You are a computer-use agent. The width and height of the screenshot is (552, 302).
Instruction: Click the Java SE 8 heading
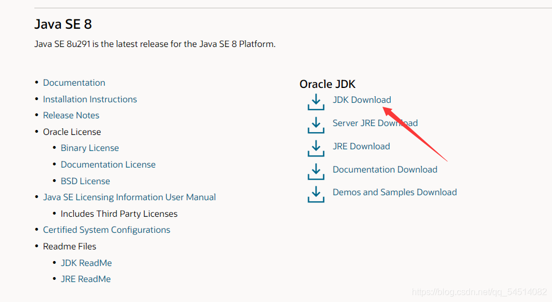click(x=63, y=24)
